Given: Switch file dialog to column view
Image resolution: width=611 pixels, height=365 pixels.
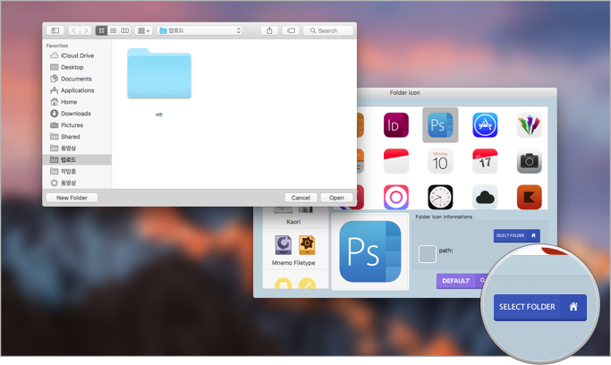Looking at the screenshot, I should pyautogui.click(x=124, y=30).
